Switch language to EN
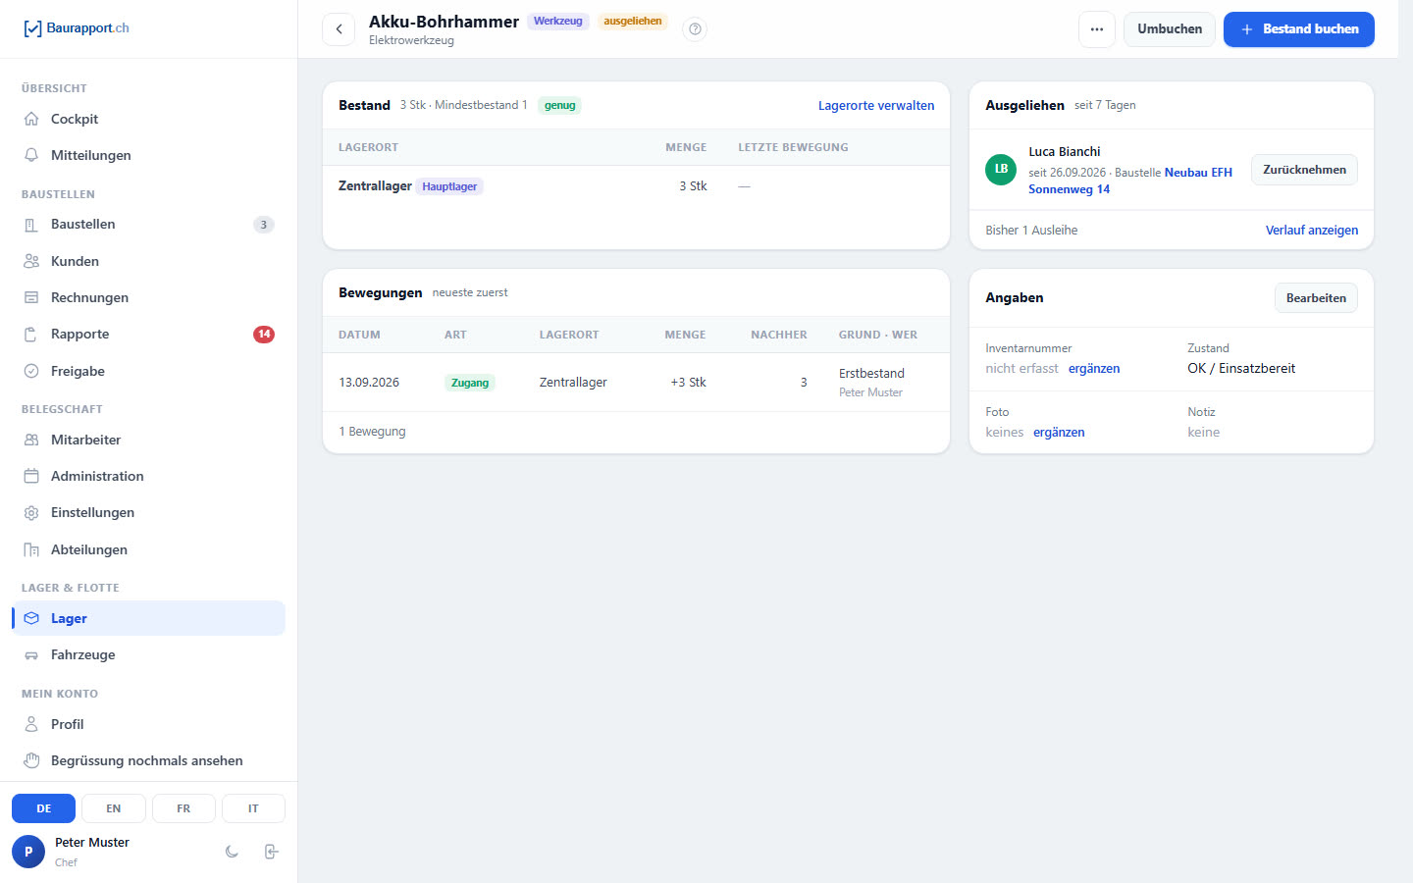Image resolution: width=1413 pixels, height=883 pixels. coord(114,808)
